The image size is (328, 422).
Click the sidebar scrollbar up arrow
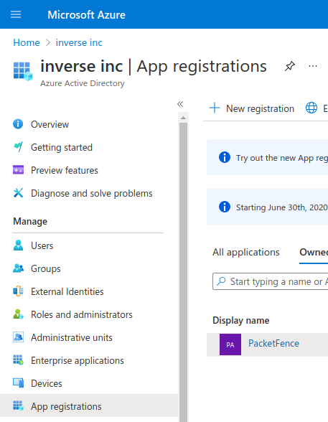click(x=183, y=118)
